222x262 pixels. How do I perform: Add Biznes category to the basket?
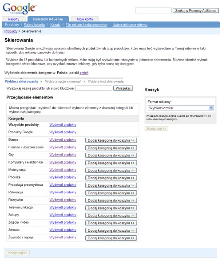click(111, 140)
